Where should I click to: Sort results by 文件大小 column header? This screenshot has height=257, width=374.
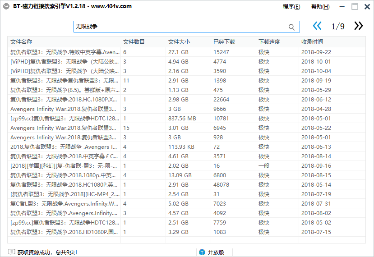tap(179, 42)
